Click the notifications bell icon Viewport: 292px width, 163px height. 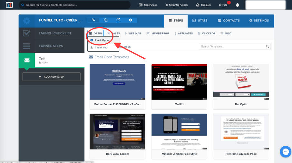pyautogui.click(x=238, y=5)
